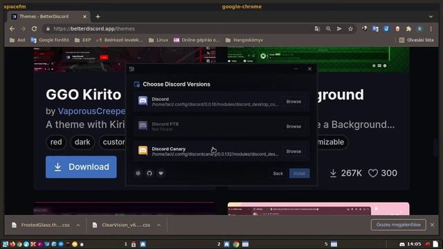Click the red tag
This screenshot has height=249, width=443.
(x=56, y=142)
